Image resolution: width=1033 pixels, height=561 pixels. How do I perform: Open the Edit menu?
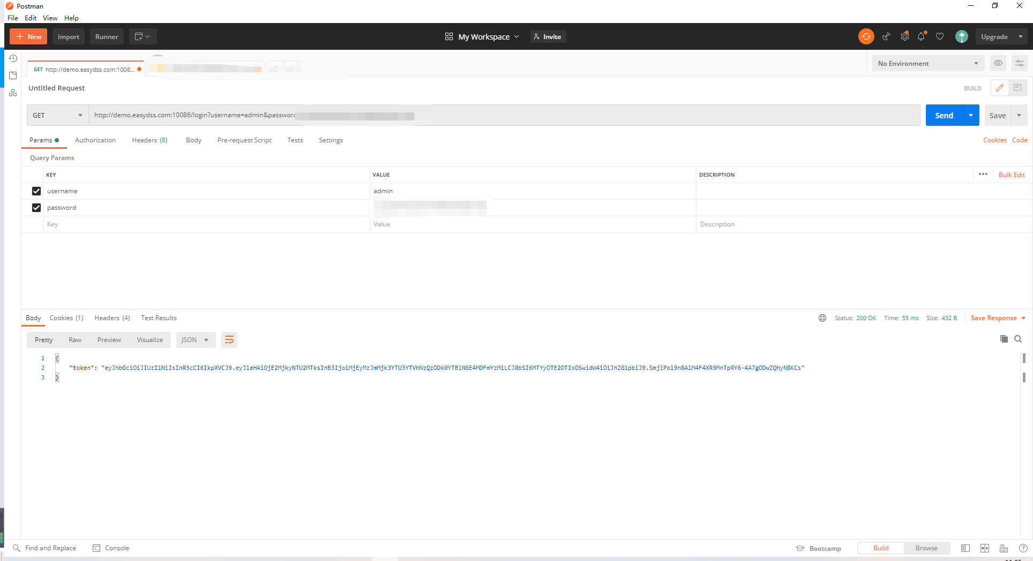click(x=31, y=18)
